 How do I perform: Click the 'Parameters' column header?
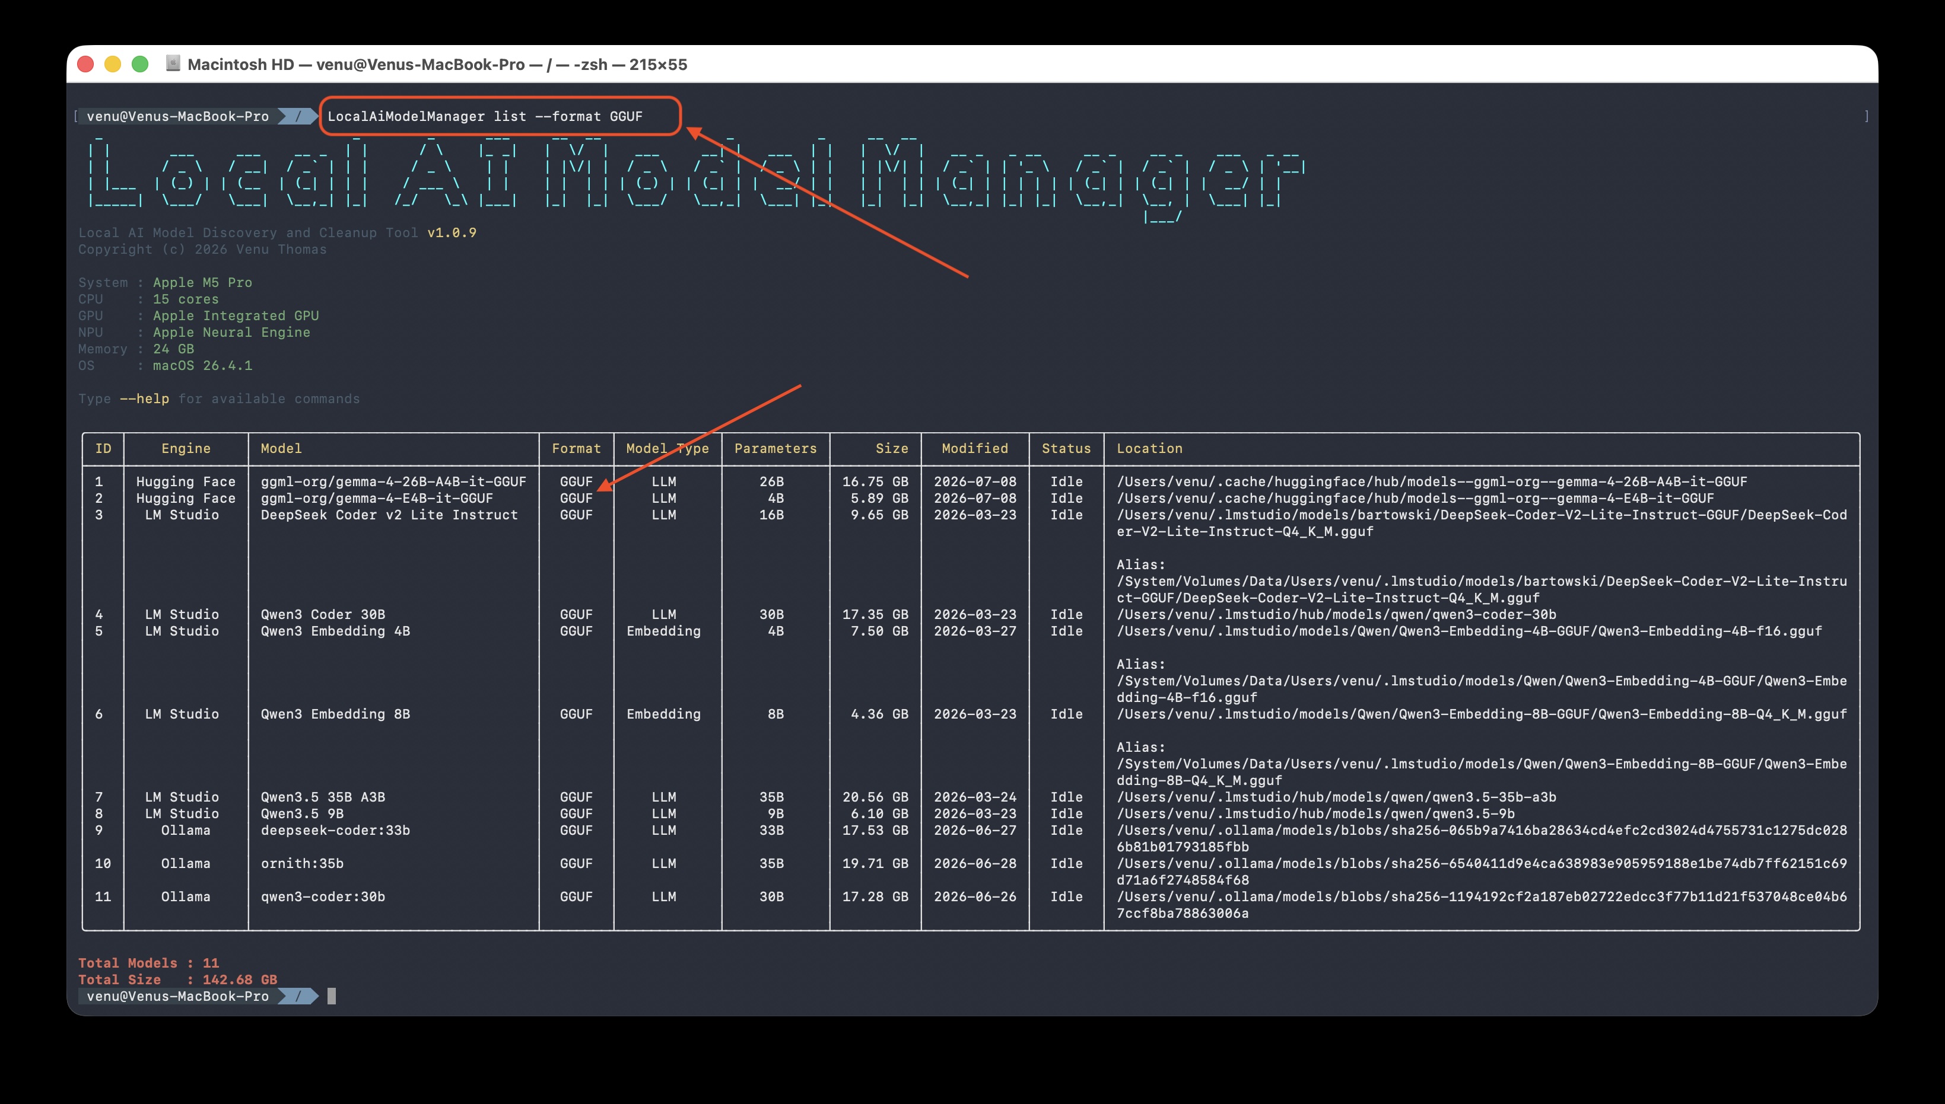click(x=776, y=448)
